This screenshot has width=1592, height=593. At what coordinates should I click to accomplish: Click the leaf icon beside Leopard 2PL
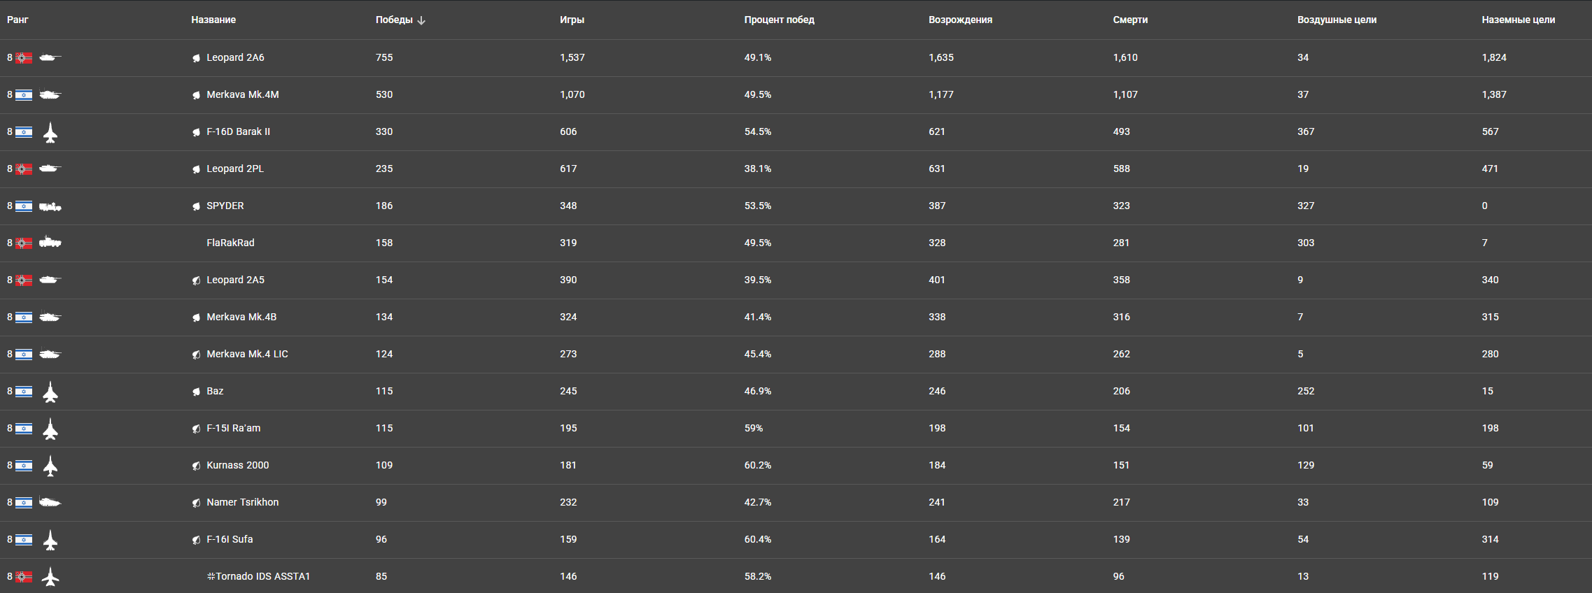tap(197, 169)
